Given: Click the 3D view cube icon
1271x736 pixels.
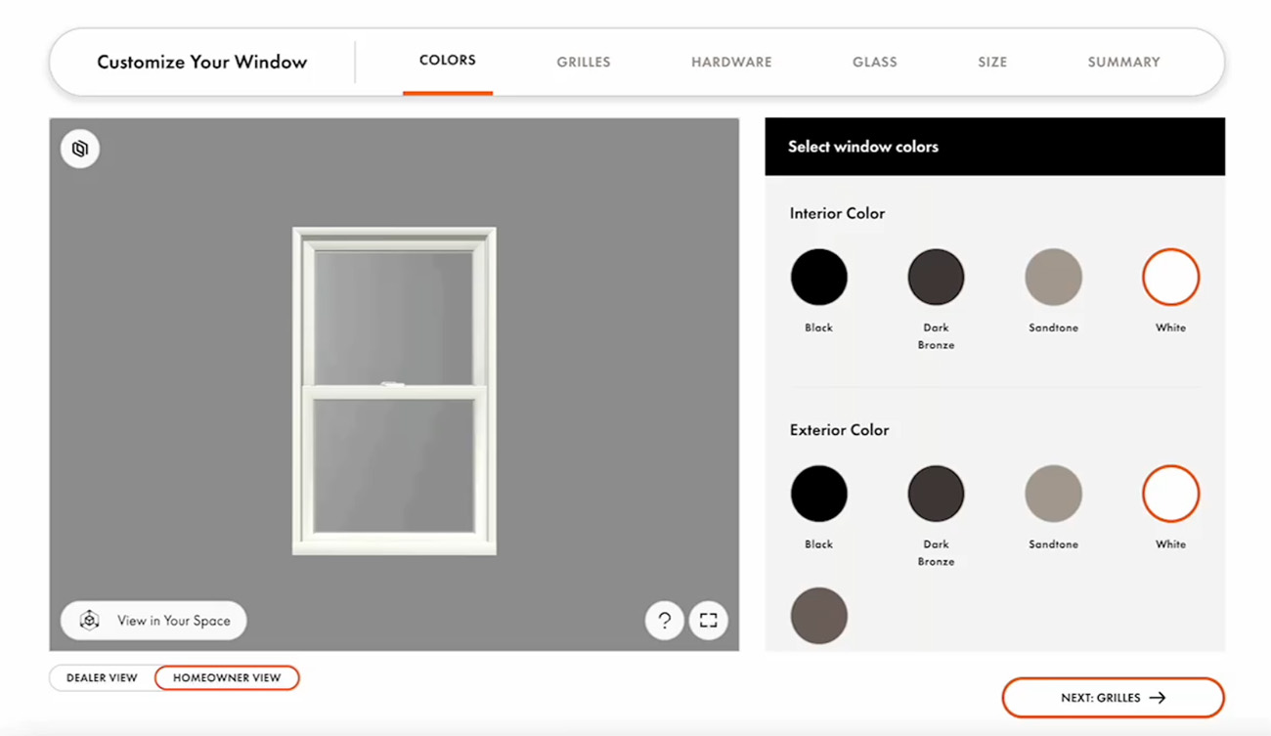Looking at the screenshot, I should [x=80, y=149].
